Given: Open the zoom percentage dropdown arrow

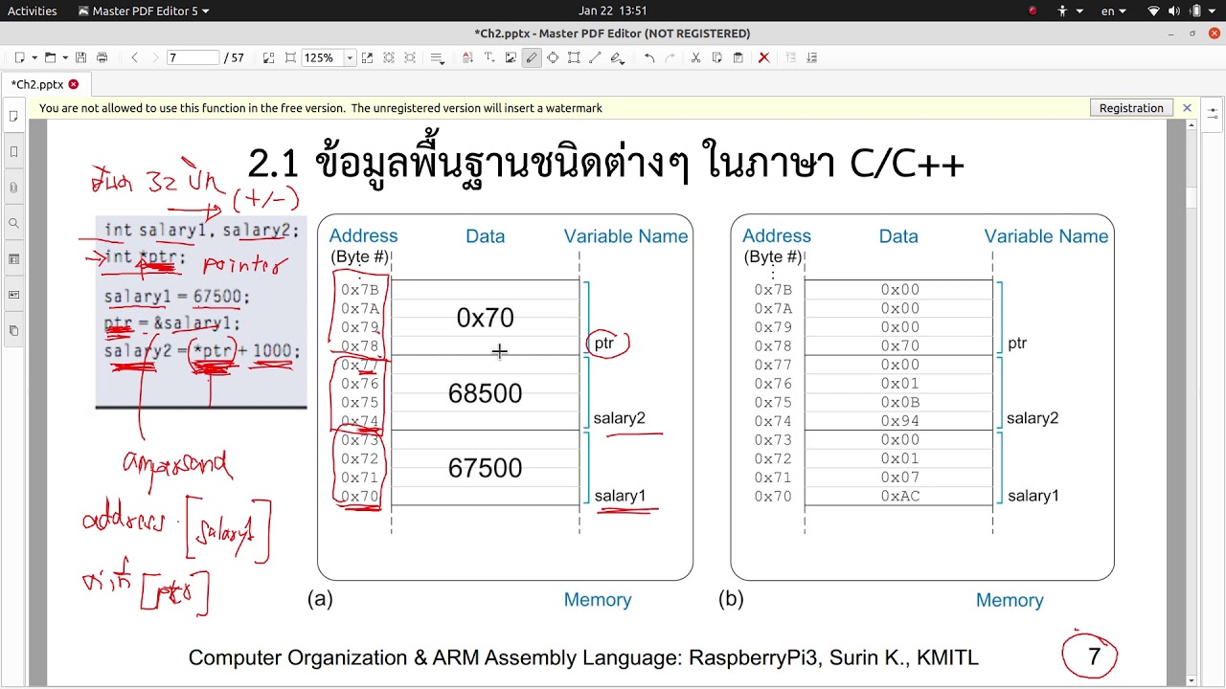Looking at the screenshot, I should (x=349, y=57).
